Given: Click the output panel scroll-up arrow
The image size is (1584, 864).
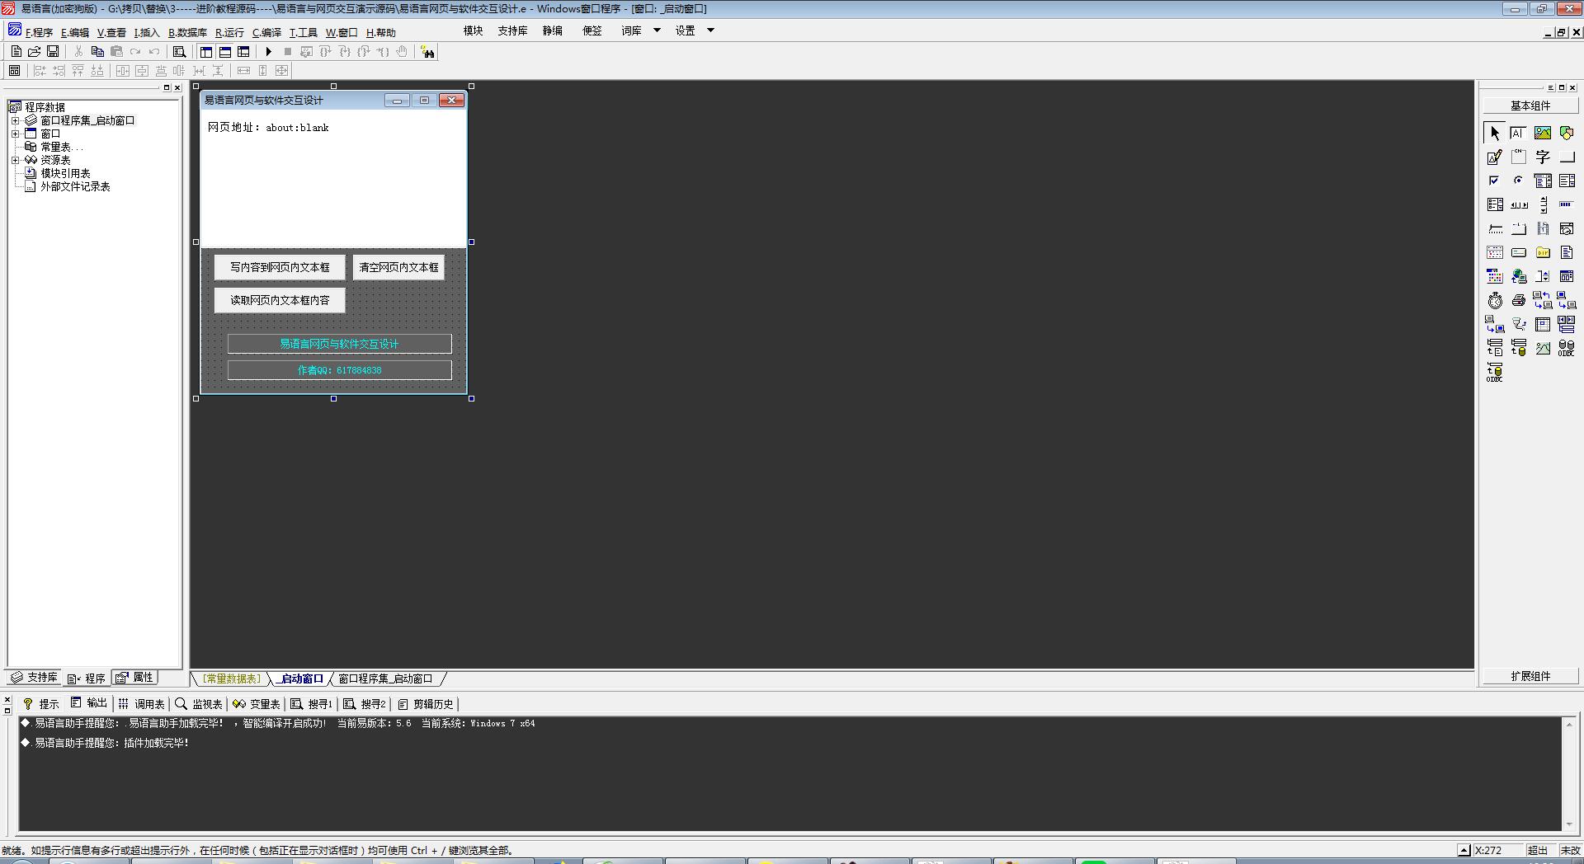Looking at the screenshot, I should (x=1569, y=724).
